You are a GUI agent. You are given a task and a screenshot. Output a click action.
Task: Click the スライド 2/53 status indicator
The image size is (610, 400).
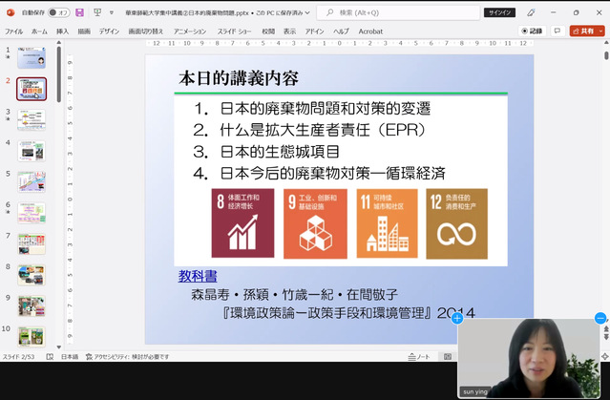pos(19,356)
